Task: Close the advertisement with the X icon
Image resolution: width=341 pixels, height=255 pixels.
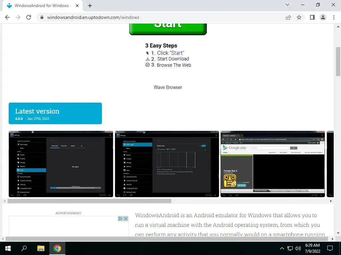Action: pyautogui.click(x=126, y=218)
